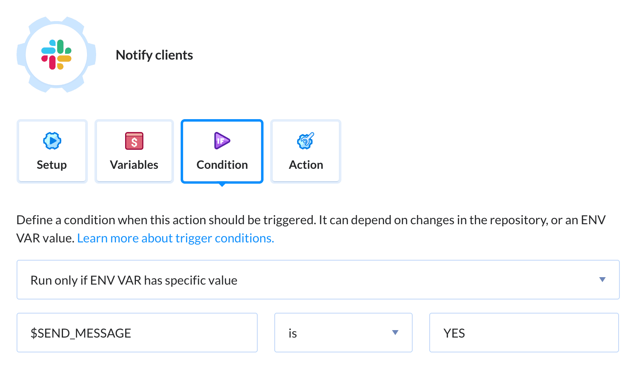
Task: Click the blue wrench gear Action icon
Action: tap(306, 141)
